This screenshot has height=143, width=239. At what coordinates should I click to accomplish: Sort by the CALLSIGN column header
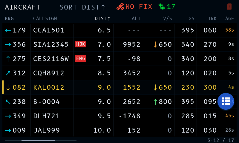pyautogui.click(x=45, y=18)
